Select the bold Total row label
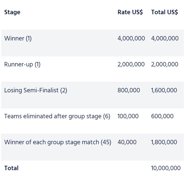Image resolution: width=186 pixels, height=183 pixels. (x=11, y=168)
